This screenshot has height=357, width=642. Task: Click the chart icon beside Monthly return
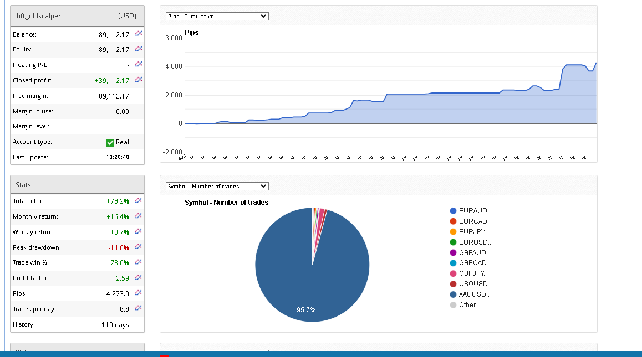click(x=139, y=216)
